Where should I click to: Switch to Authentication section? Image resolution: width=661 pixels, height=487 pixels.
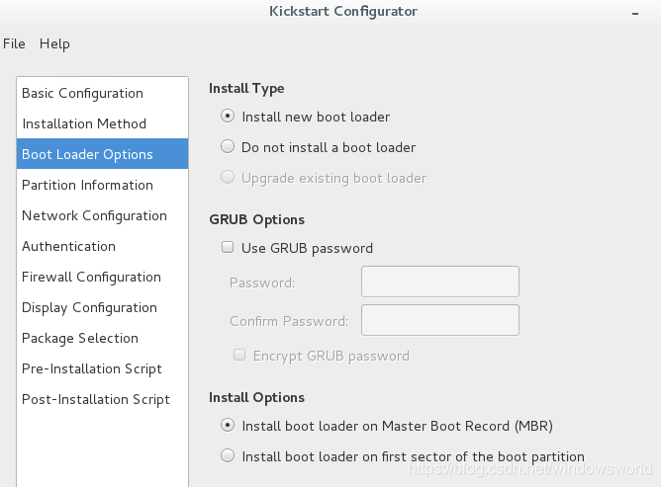(103, 246)
